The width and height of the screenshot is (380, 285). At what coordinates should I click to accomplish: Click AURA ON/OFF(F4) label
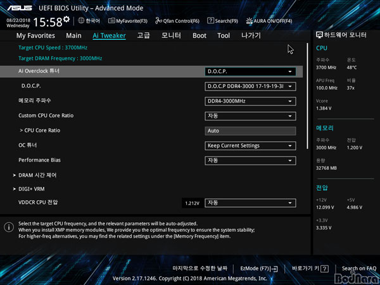click(272, 21)
